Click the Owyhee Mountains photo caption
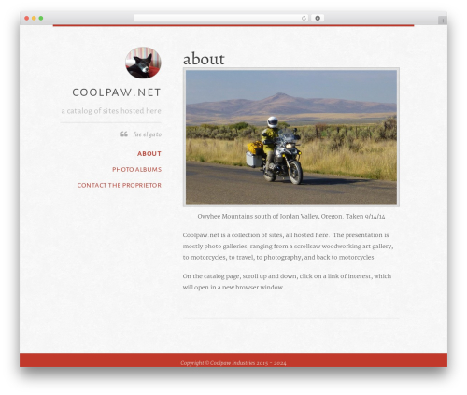 tap(291, 216)
